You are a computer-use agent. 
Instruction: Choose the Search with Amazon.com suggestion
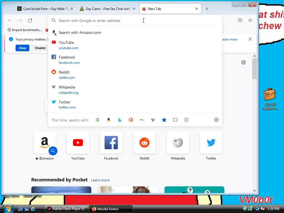135,33
